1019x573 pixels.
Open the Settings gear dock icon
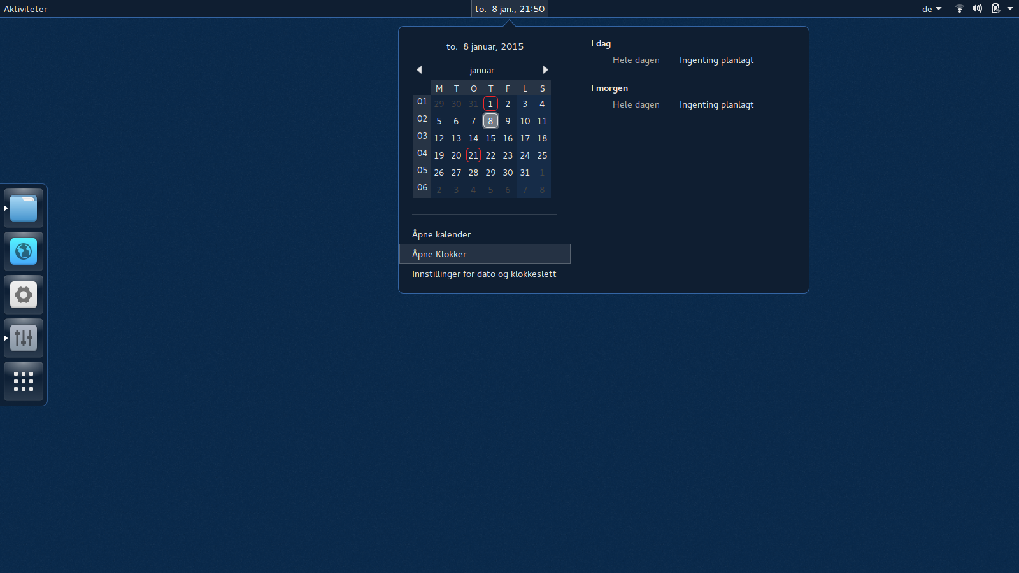click(x=24, y=295)
